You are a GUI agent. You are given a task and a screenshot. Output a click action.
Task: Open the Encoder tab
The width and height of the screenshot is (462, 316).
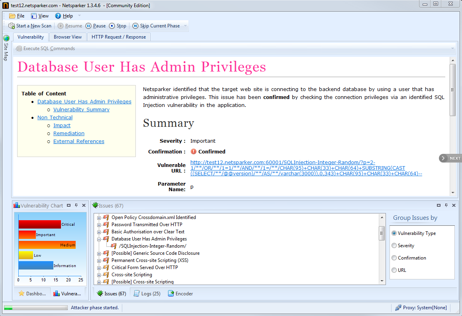pyautogui.click(x=180, y=294)
